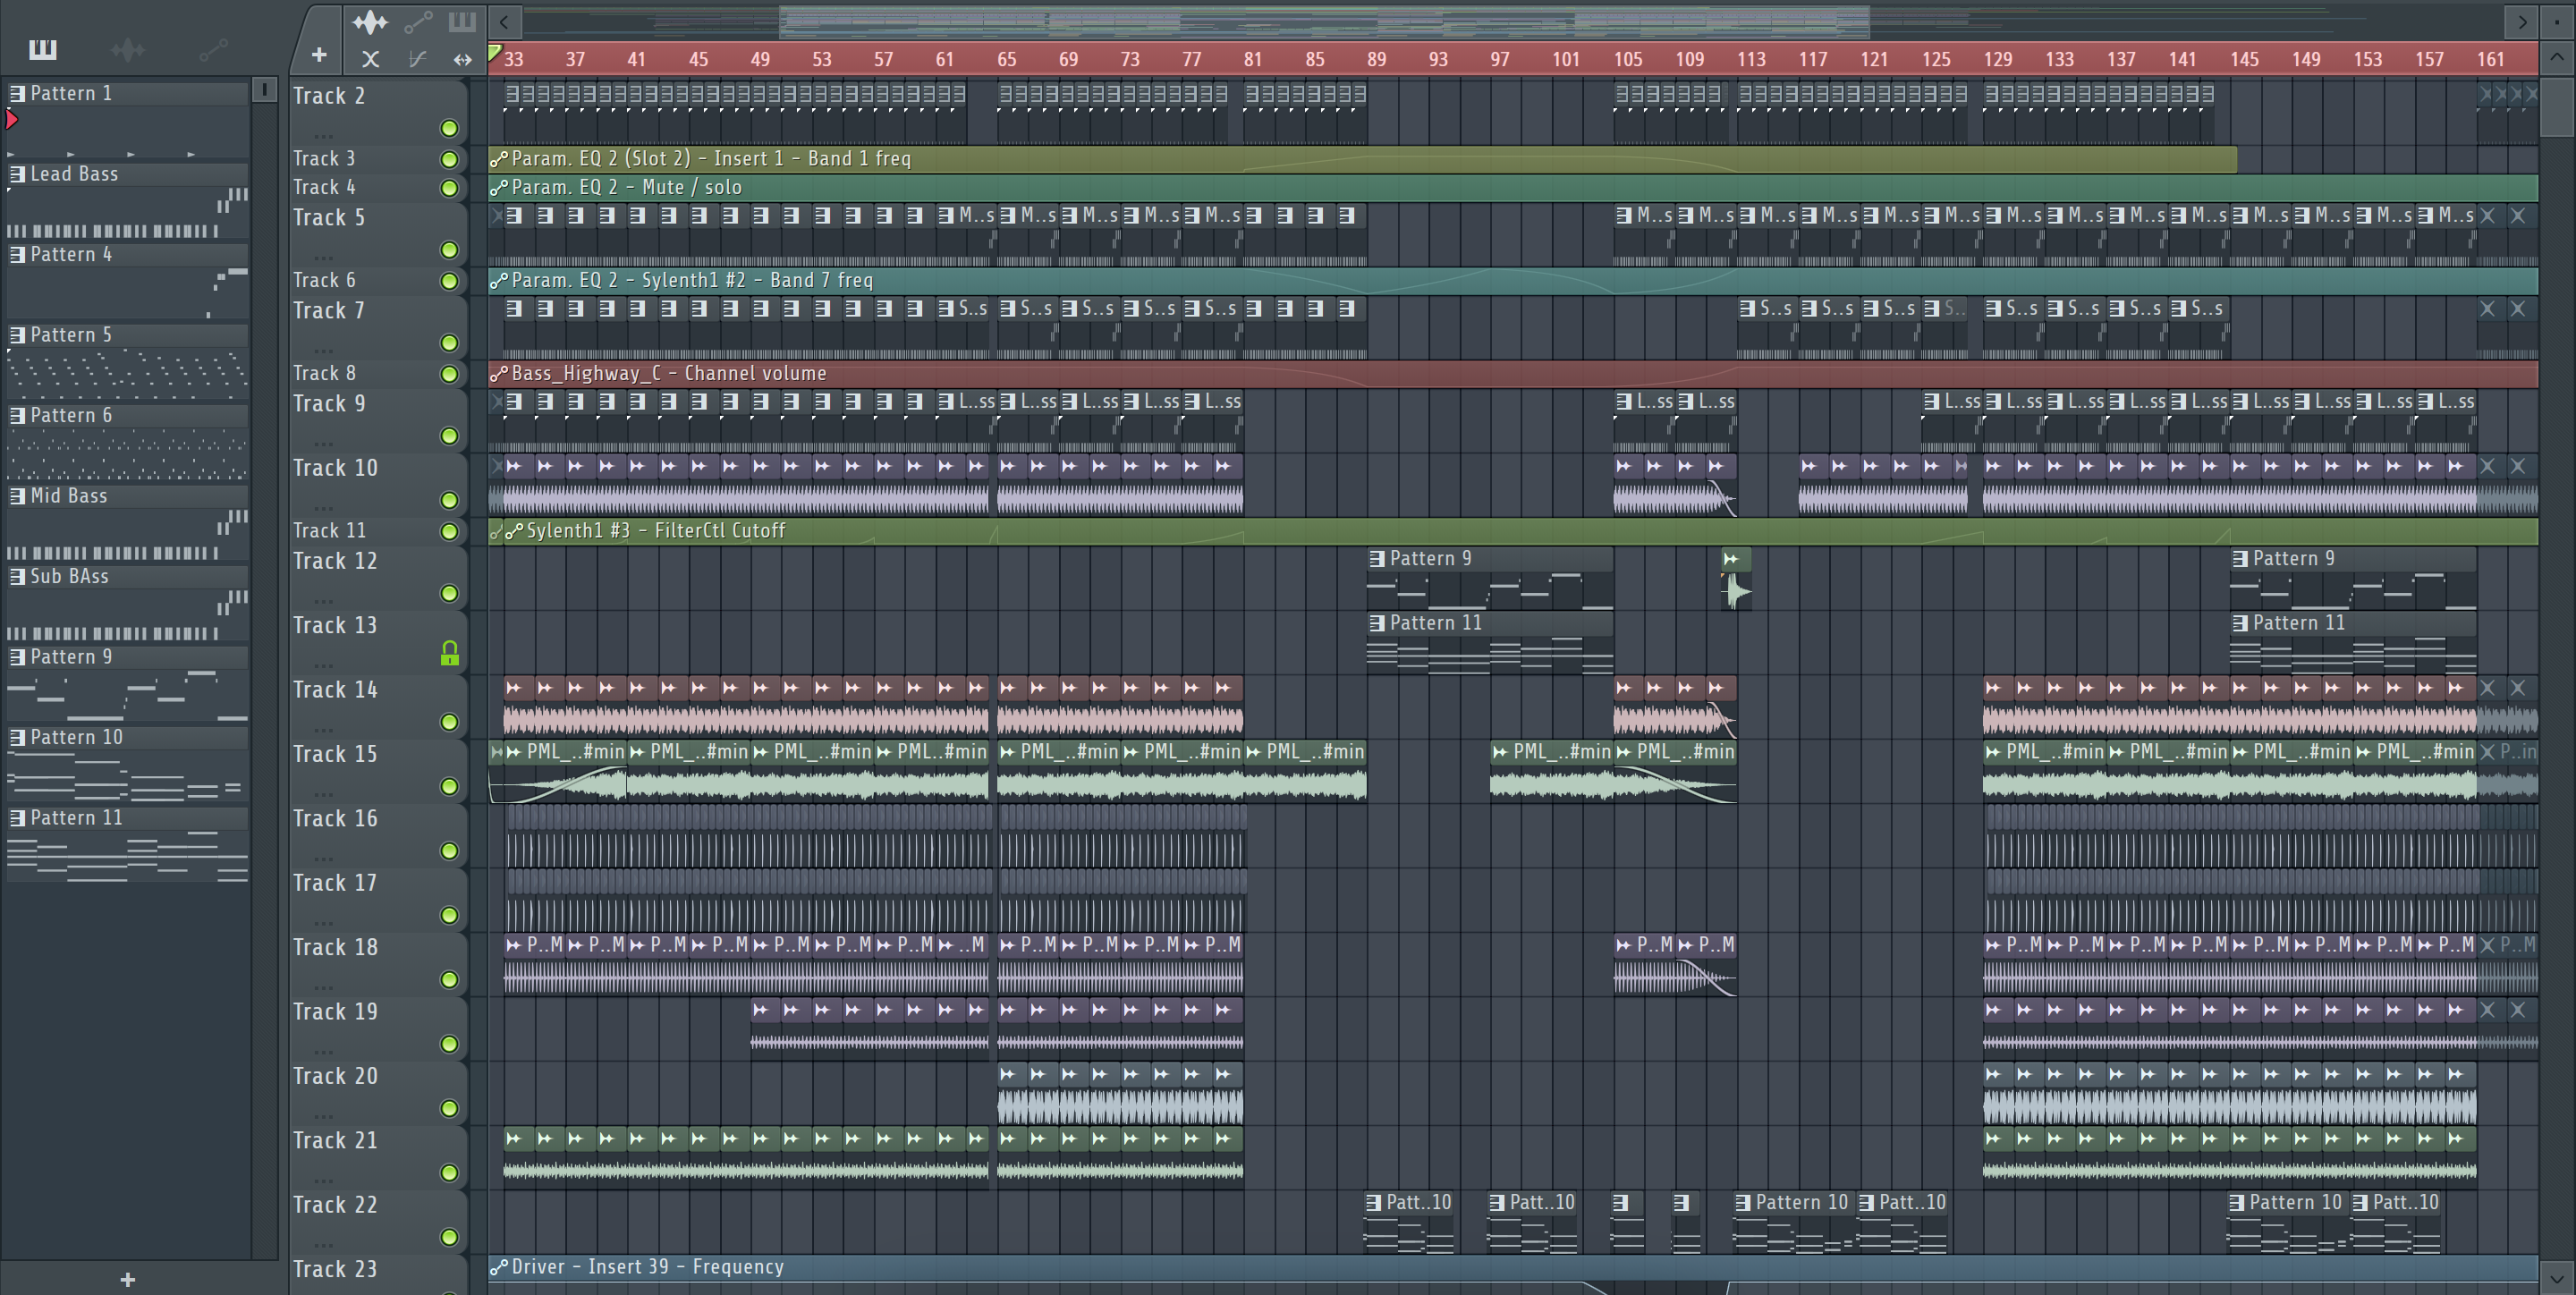Click the Param. EQ 2 Slot 2 automation clip icon

pos(499,158)
